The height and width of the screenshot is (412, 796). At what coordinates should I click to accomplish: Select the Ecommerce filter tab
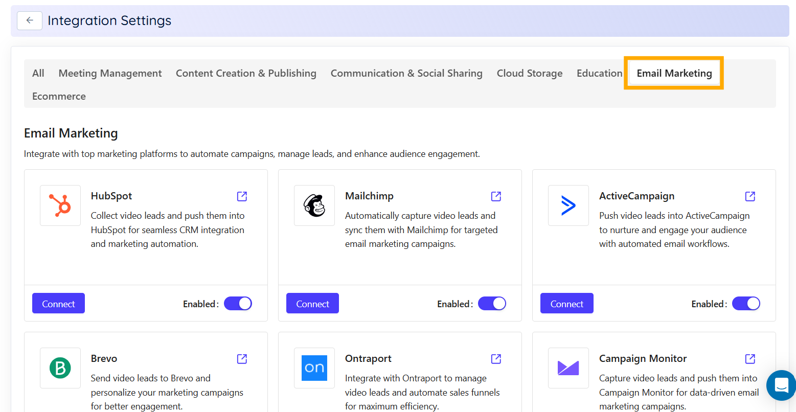58,96
